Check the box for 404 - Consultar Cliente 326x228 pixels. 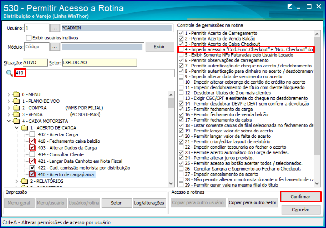[x=33, y=154]
